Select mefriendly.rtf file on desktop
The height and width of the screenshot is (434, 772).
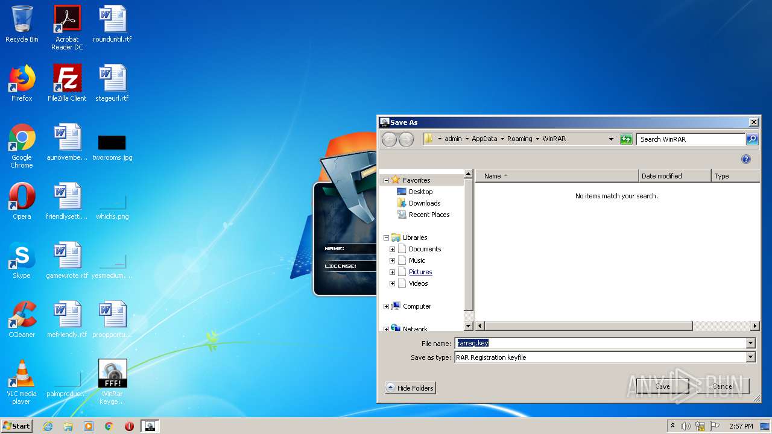(67, 319)
